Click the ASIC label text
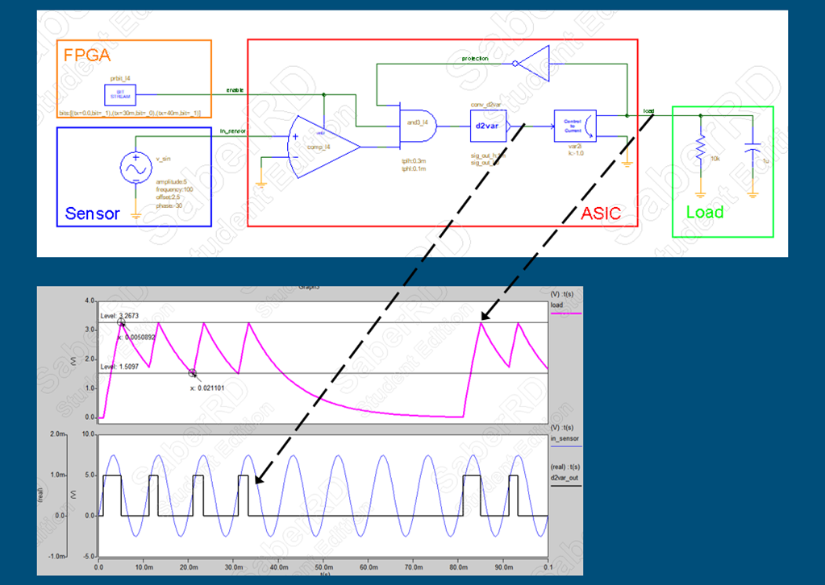The image size is (825, 585). click(602, 213)
